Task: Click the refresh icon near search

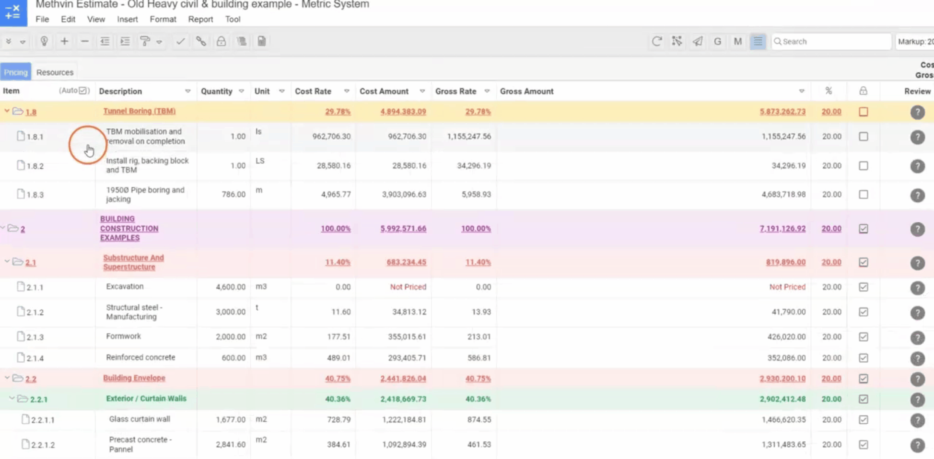Action: [x=657, y=41]
